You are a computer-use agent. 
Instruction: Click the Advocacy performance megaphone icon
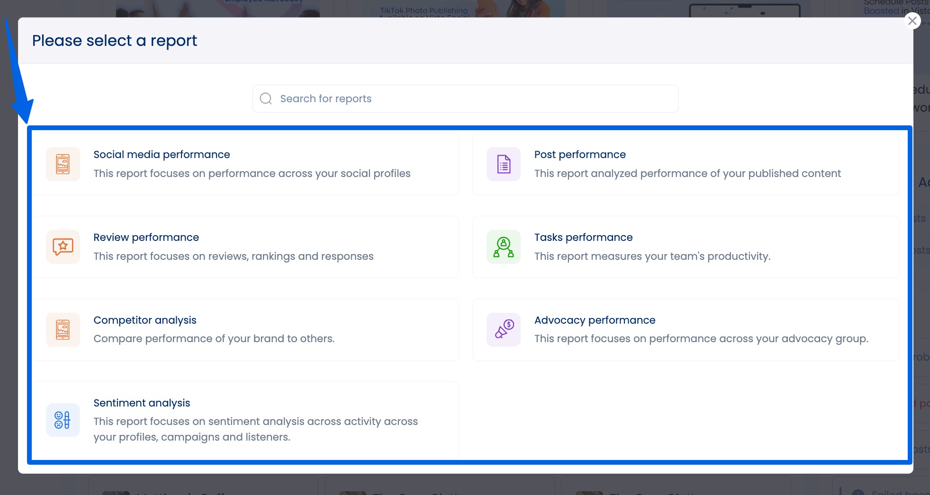(504, 330)
